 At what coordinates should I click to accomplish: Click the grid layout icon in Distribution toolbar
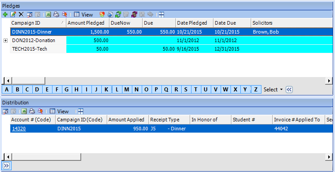pyautogui.click(x=81, y=111)
